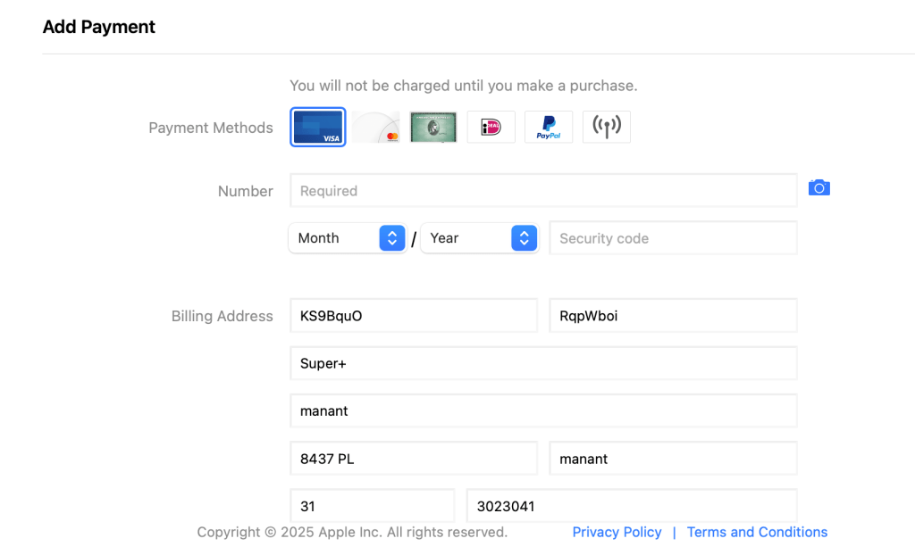Click the phone number field 3023041
Viewport: 915px width, 555px height.
click(x=632, y=506)
